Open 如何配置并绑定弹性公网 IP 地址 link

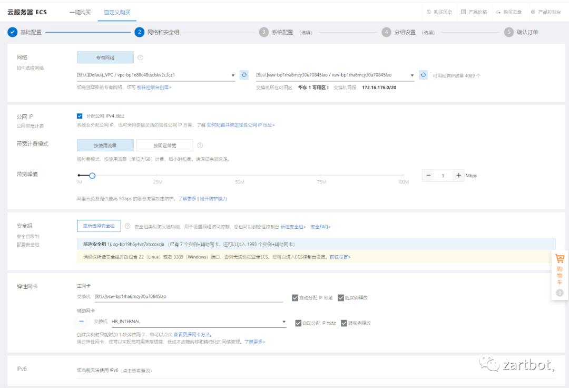coord(241,125)
